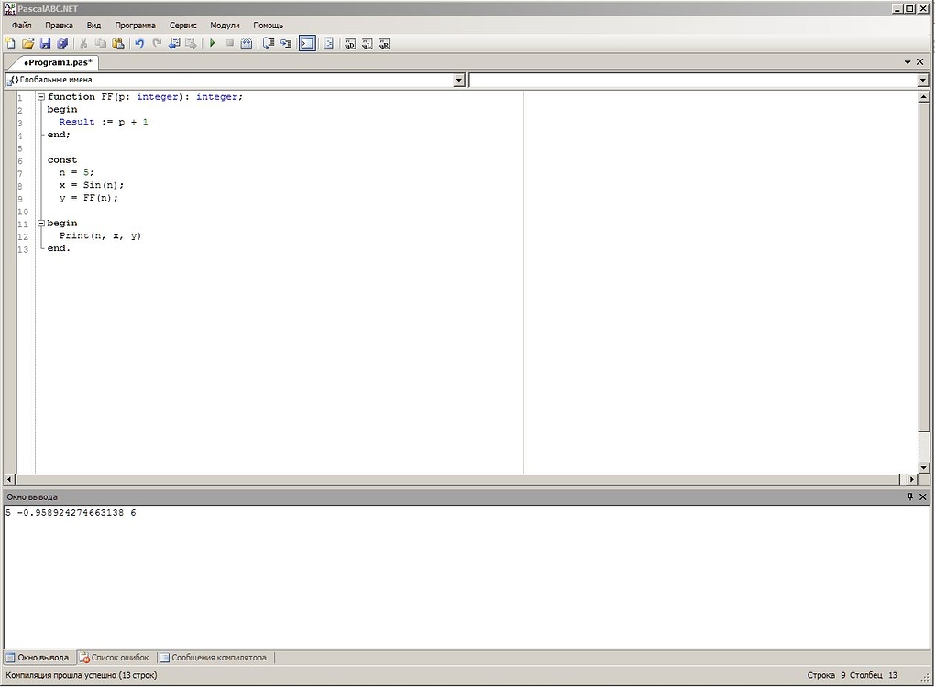The image size is (935, 687).
Task: Save the program with the floppy disk icon
Action: pos(45,43)
